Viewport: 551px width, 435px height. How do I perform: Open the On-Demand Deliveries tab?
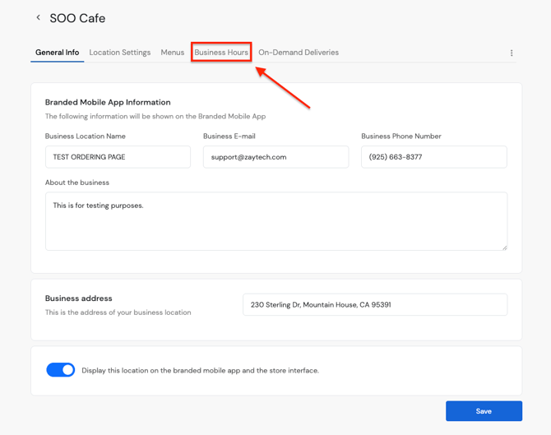pos(299,53)
